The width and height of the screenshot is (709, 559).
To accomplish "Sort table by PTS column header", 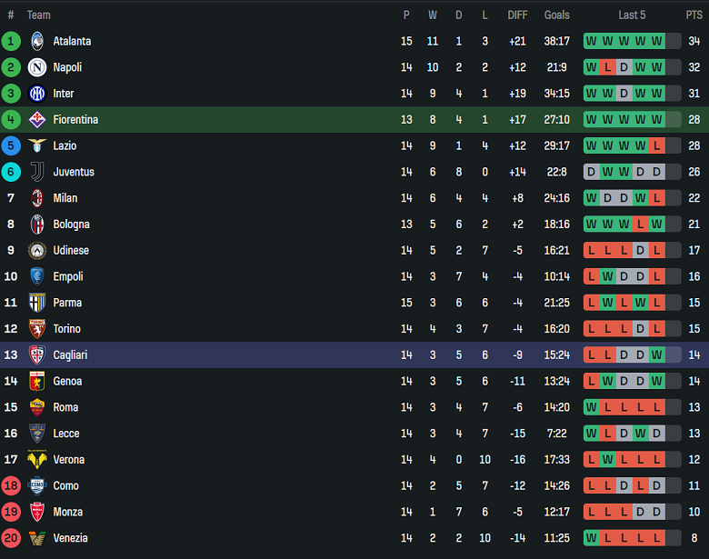I will 694,15.
